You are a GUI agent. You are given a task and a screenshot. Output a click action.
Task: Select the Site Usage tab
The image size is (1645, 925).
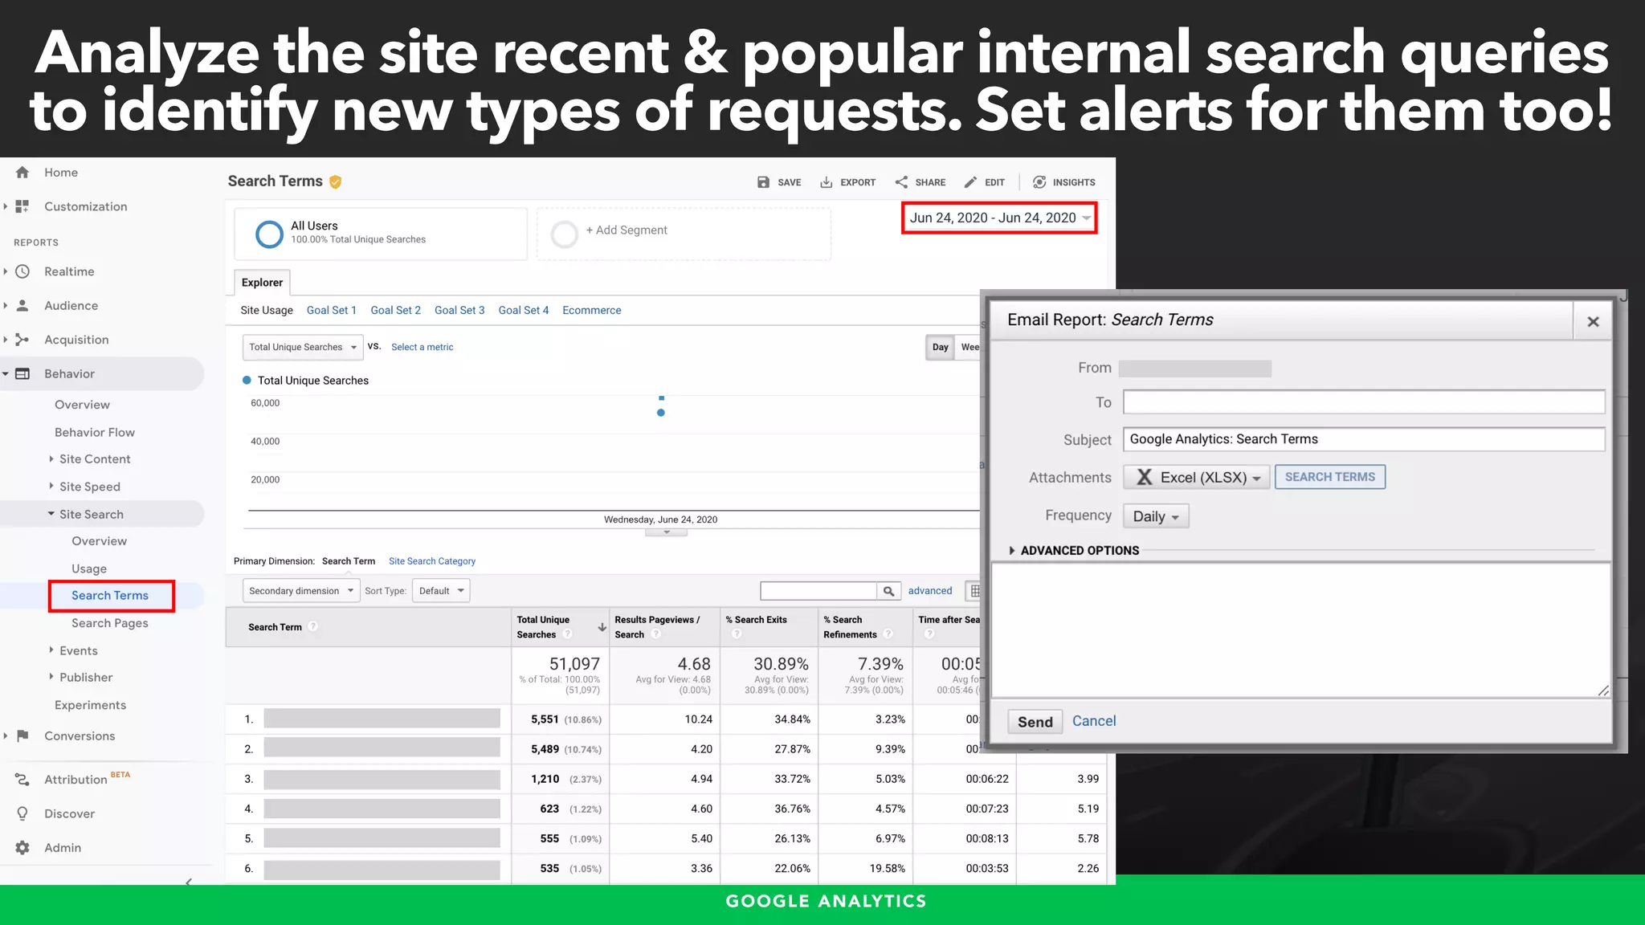(267, 310)
